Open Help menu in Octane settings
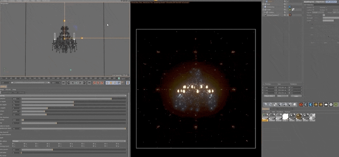Screen dimensions: 339x157 pyautogui.click(x=14, y=89)
